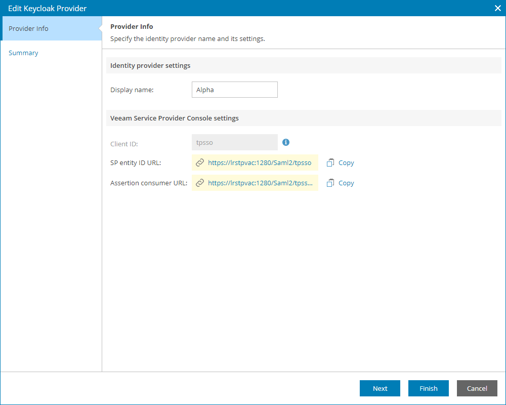Click the info icon beside Client ID

click(285, 142)
